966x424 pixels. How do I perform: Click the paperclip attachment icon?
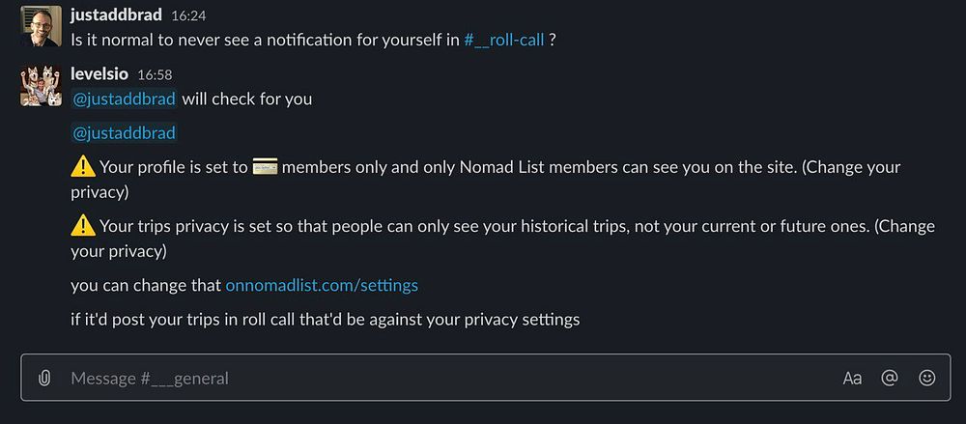[x=43, y=378]
